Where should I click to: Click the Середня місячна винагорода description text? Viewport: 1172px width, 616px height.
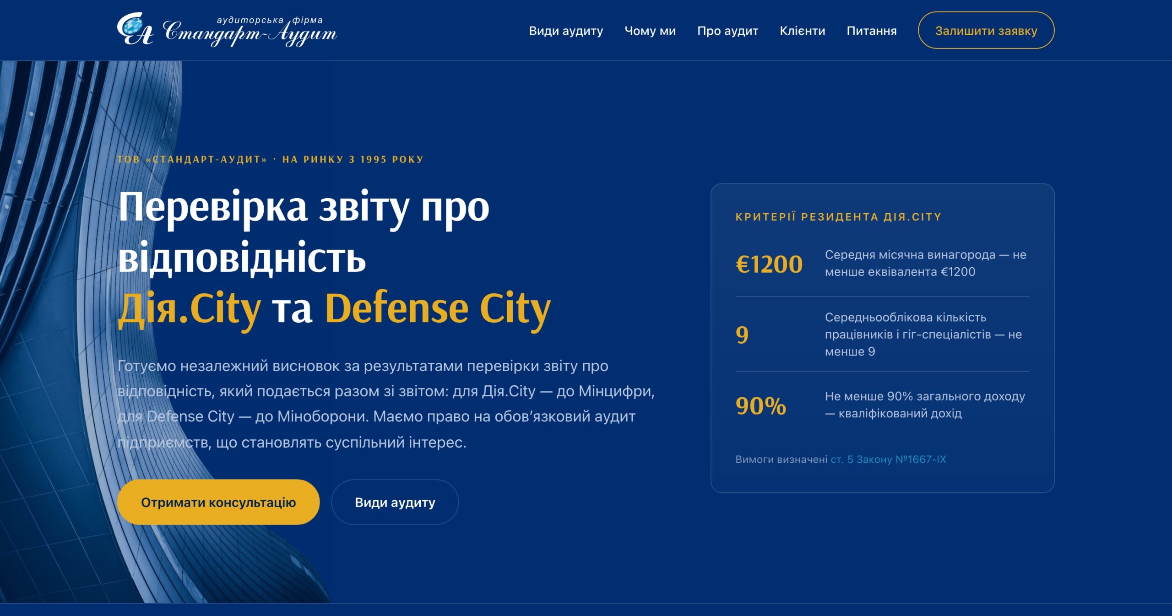point(925,263)
